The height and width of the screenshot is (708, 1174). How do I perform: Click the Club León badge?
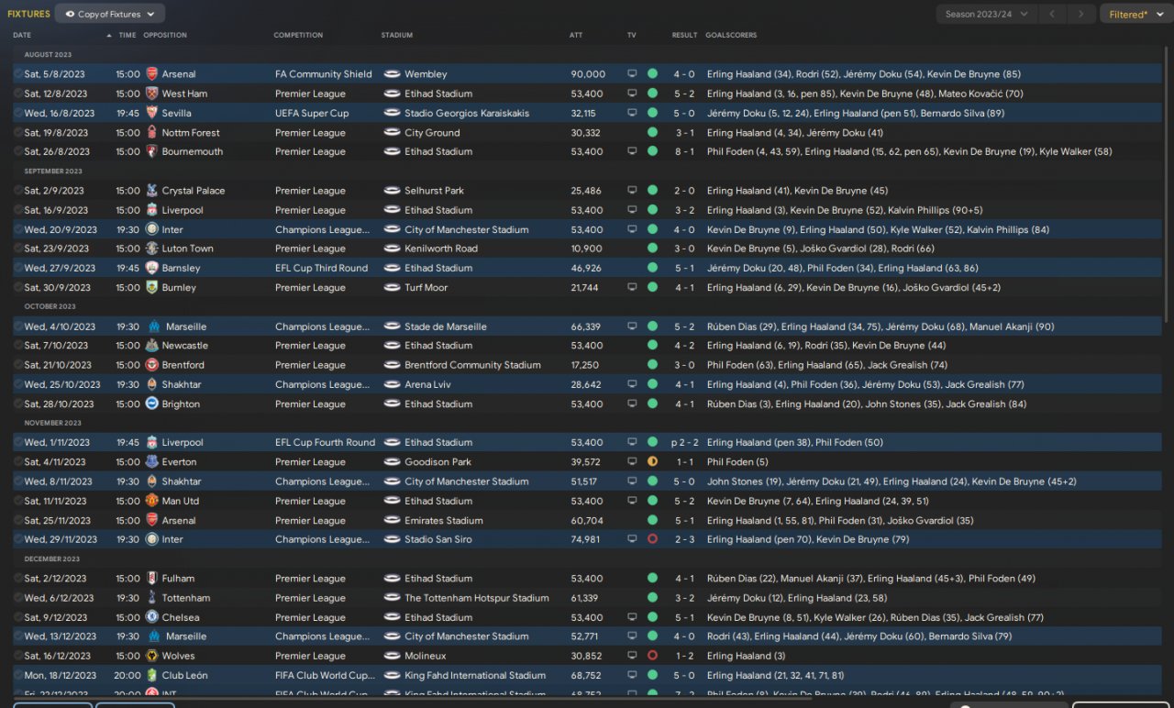pos(152,676)
